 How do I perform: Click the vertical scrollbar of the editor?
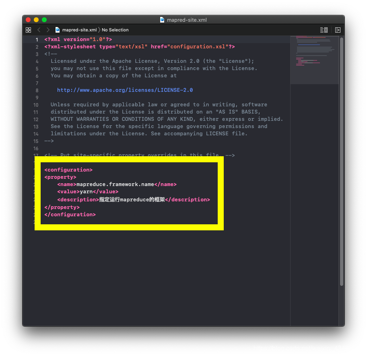[x=342, y=161]
